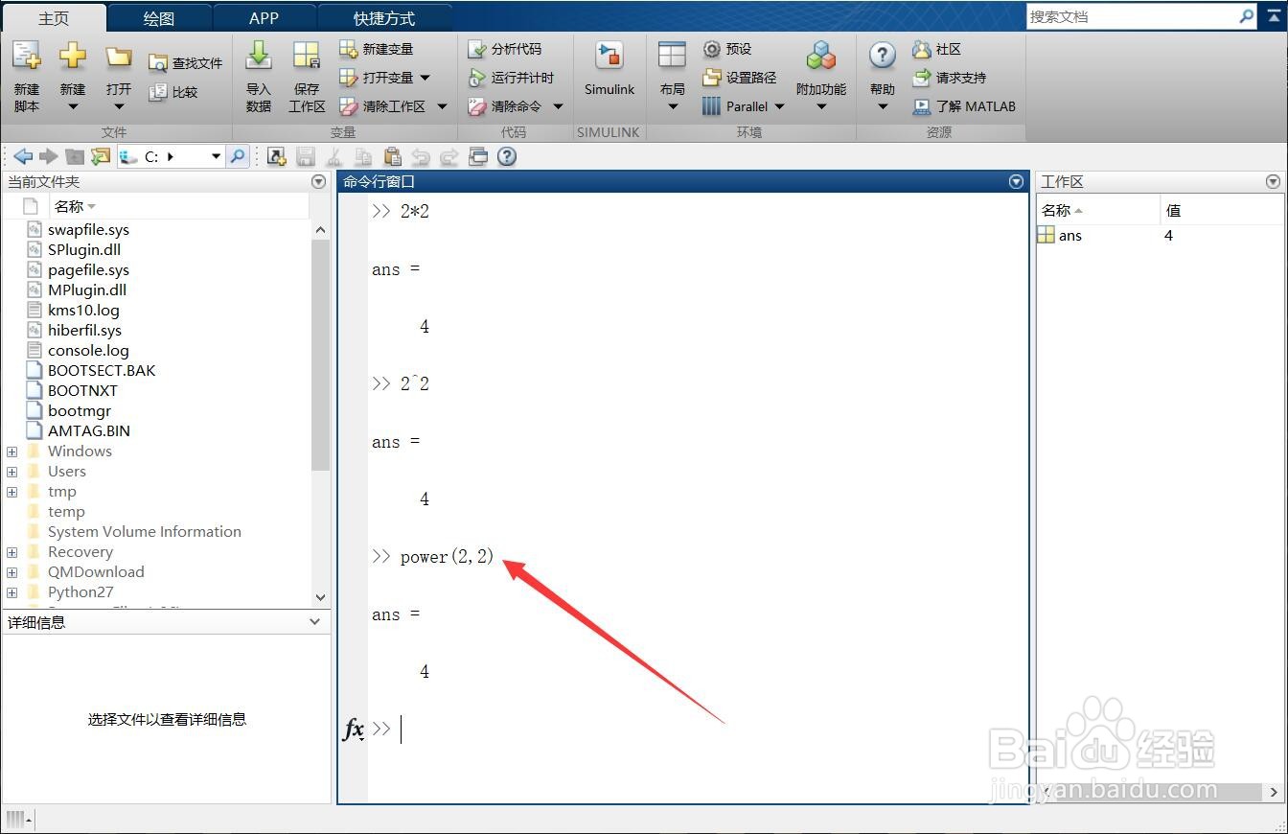This screenshot has width=1288, height=834.
Task: Expand the Users folder
Action: point(11,472)
